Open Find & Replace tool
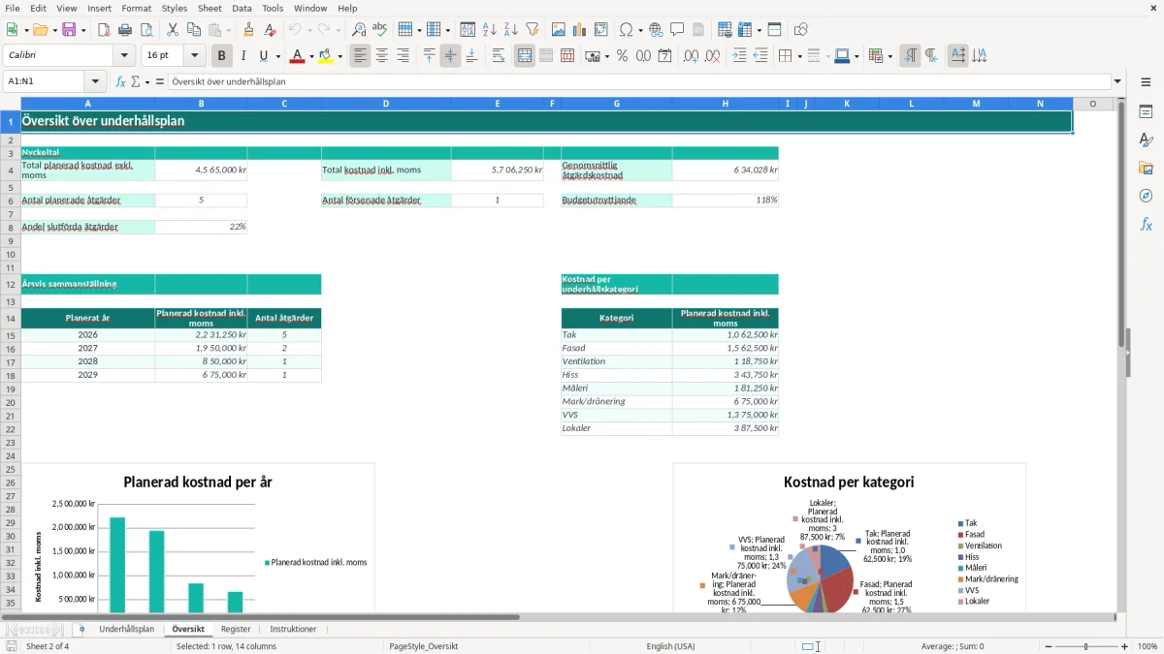This screenshot has height=654, width=1164. (359, 30)
